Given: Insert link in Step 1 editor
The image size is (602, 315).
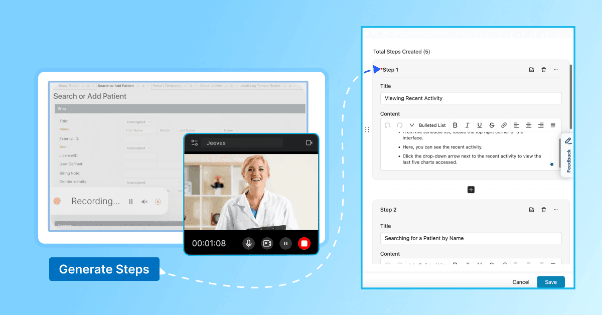Looking at the screenshot, I should [x=504, y=125].
